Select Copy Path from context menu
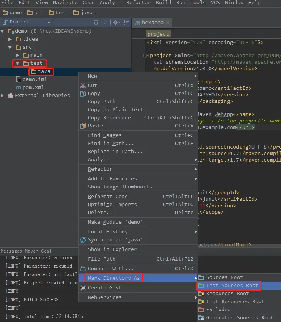The image size is (281, 322). 139,102
